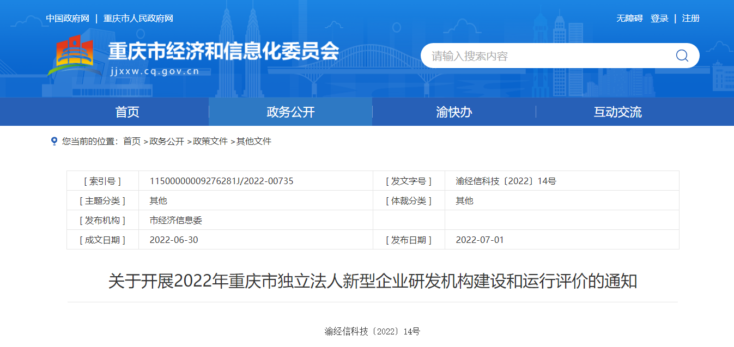Open 政策文件 in the breadcrumb

[210, 141]
